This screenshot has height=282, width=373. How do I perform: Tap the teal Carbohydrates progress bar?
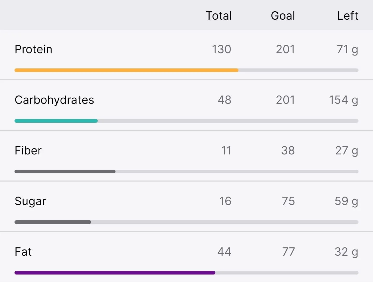coord(187,121)
